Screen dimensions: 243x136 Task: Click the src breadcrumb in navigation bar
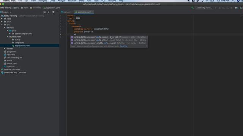point(16,8)
